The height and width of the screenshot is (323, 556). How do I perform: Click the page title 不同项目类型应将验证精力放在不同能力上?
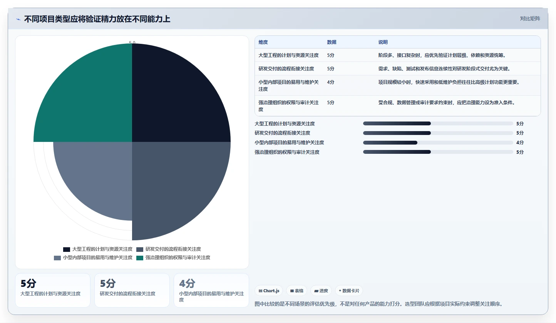[x=97, y=19]
